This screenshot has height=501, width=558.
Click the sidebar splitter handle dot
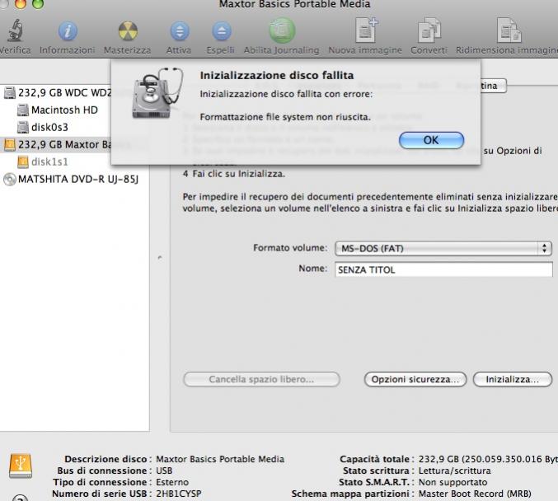tap(160, 257)
